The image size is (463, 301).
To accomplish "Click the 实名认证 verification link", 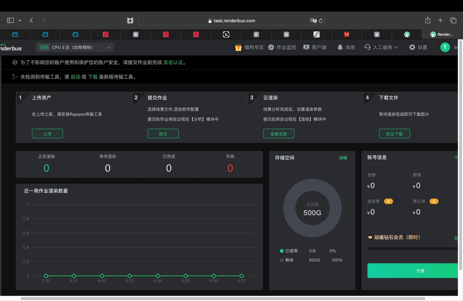I will coord(173,62).
